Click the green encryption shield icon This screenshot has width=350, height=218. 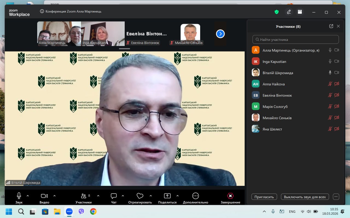coord(276,12)
